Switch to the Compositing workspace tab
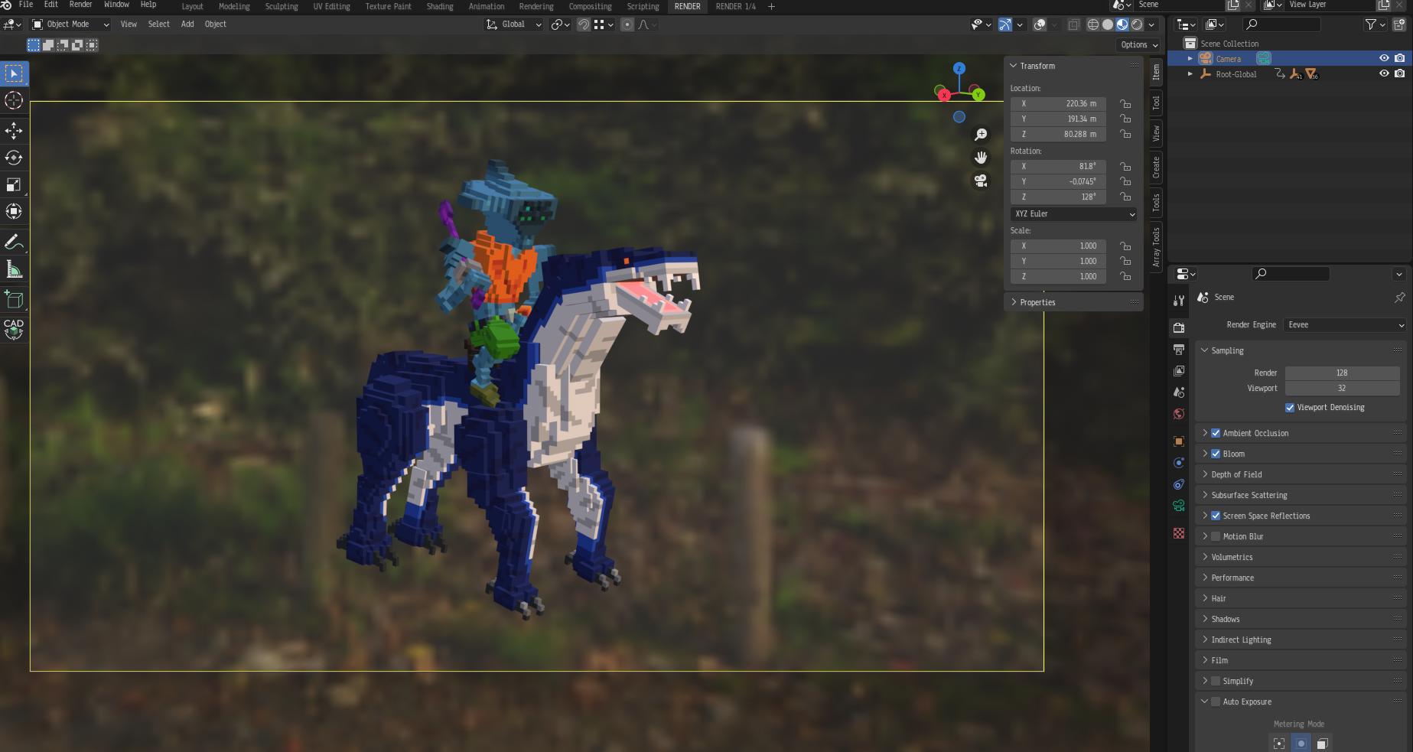This screenshot has width=1413, height=752. [590, 6]
